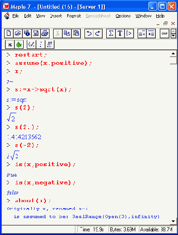Image resolution: width=178 pixels, height=235 pixels.
Task: Insert math input using the Sigma icon
Action: click(x=111, y=33)
